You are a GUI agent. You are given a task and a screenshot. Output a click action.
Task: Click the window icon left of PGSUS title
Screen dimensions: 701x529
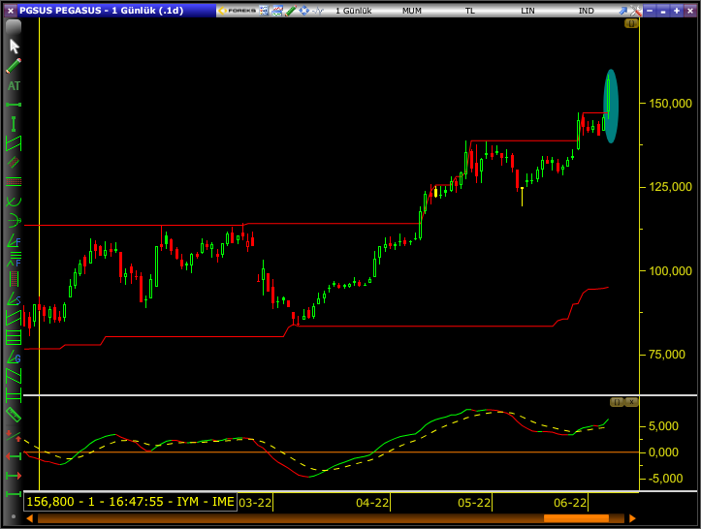(x=11, y=11)
